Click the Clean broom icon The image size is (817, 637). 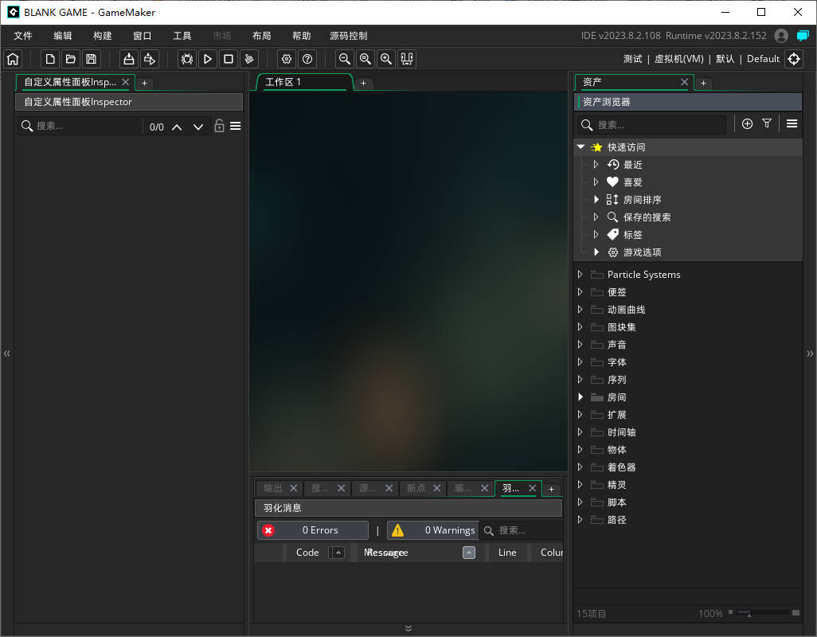point(249,59)
